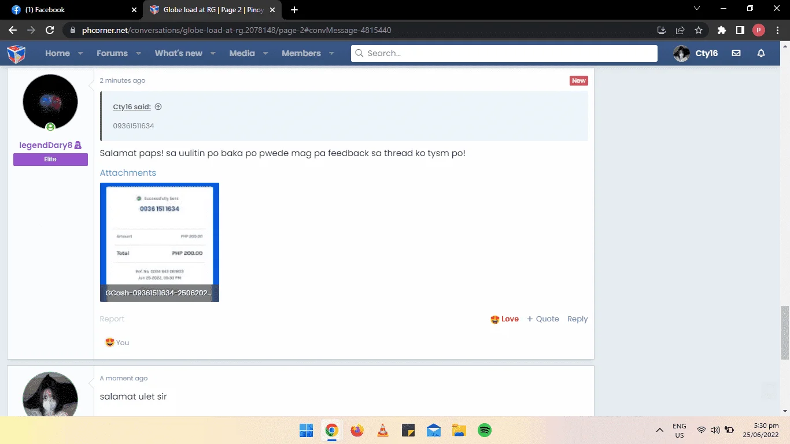The image size is (790, 444).
Task: Open legendDary8 profile link
Action: pyautogui.click(x=46, y=145)
